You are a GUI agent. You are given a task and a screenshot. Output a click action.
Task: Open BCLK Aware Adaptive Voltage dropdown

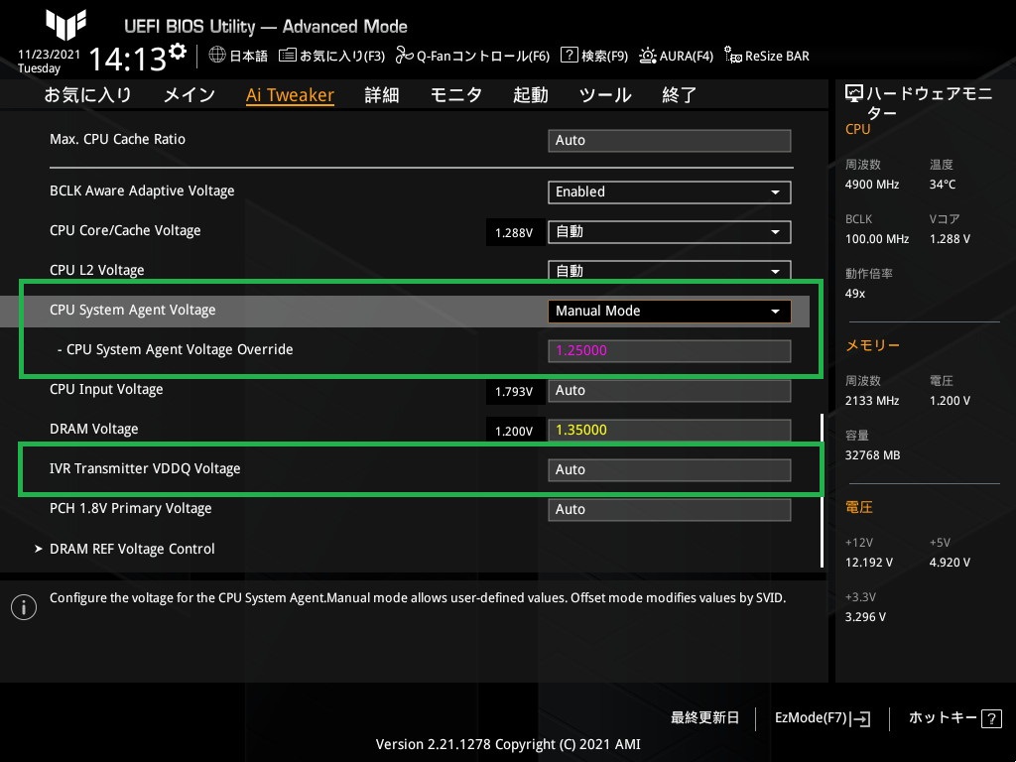pyautogui.click(x=670, y=192)
